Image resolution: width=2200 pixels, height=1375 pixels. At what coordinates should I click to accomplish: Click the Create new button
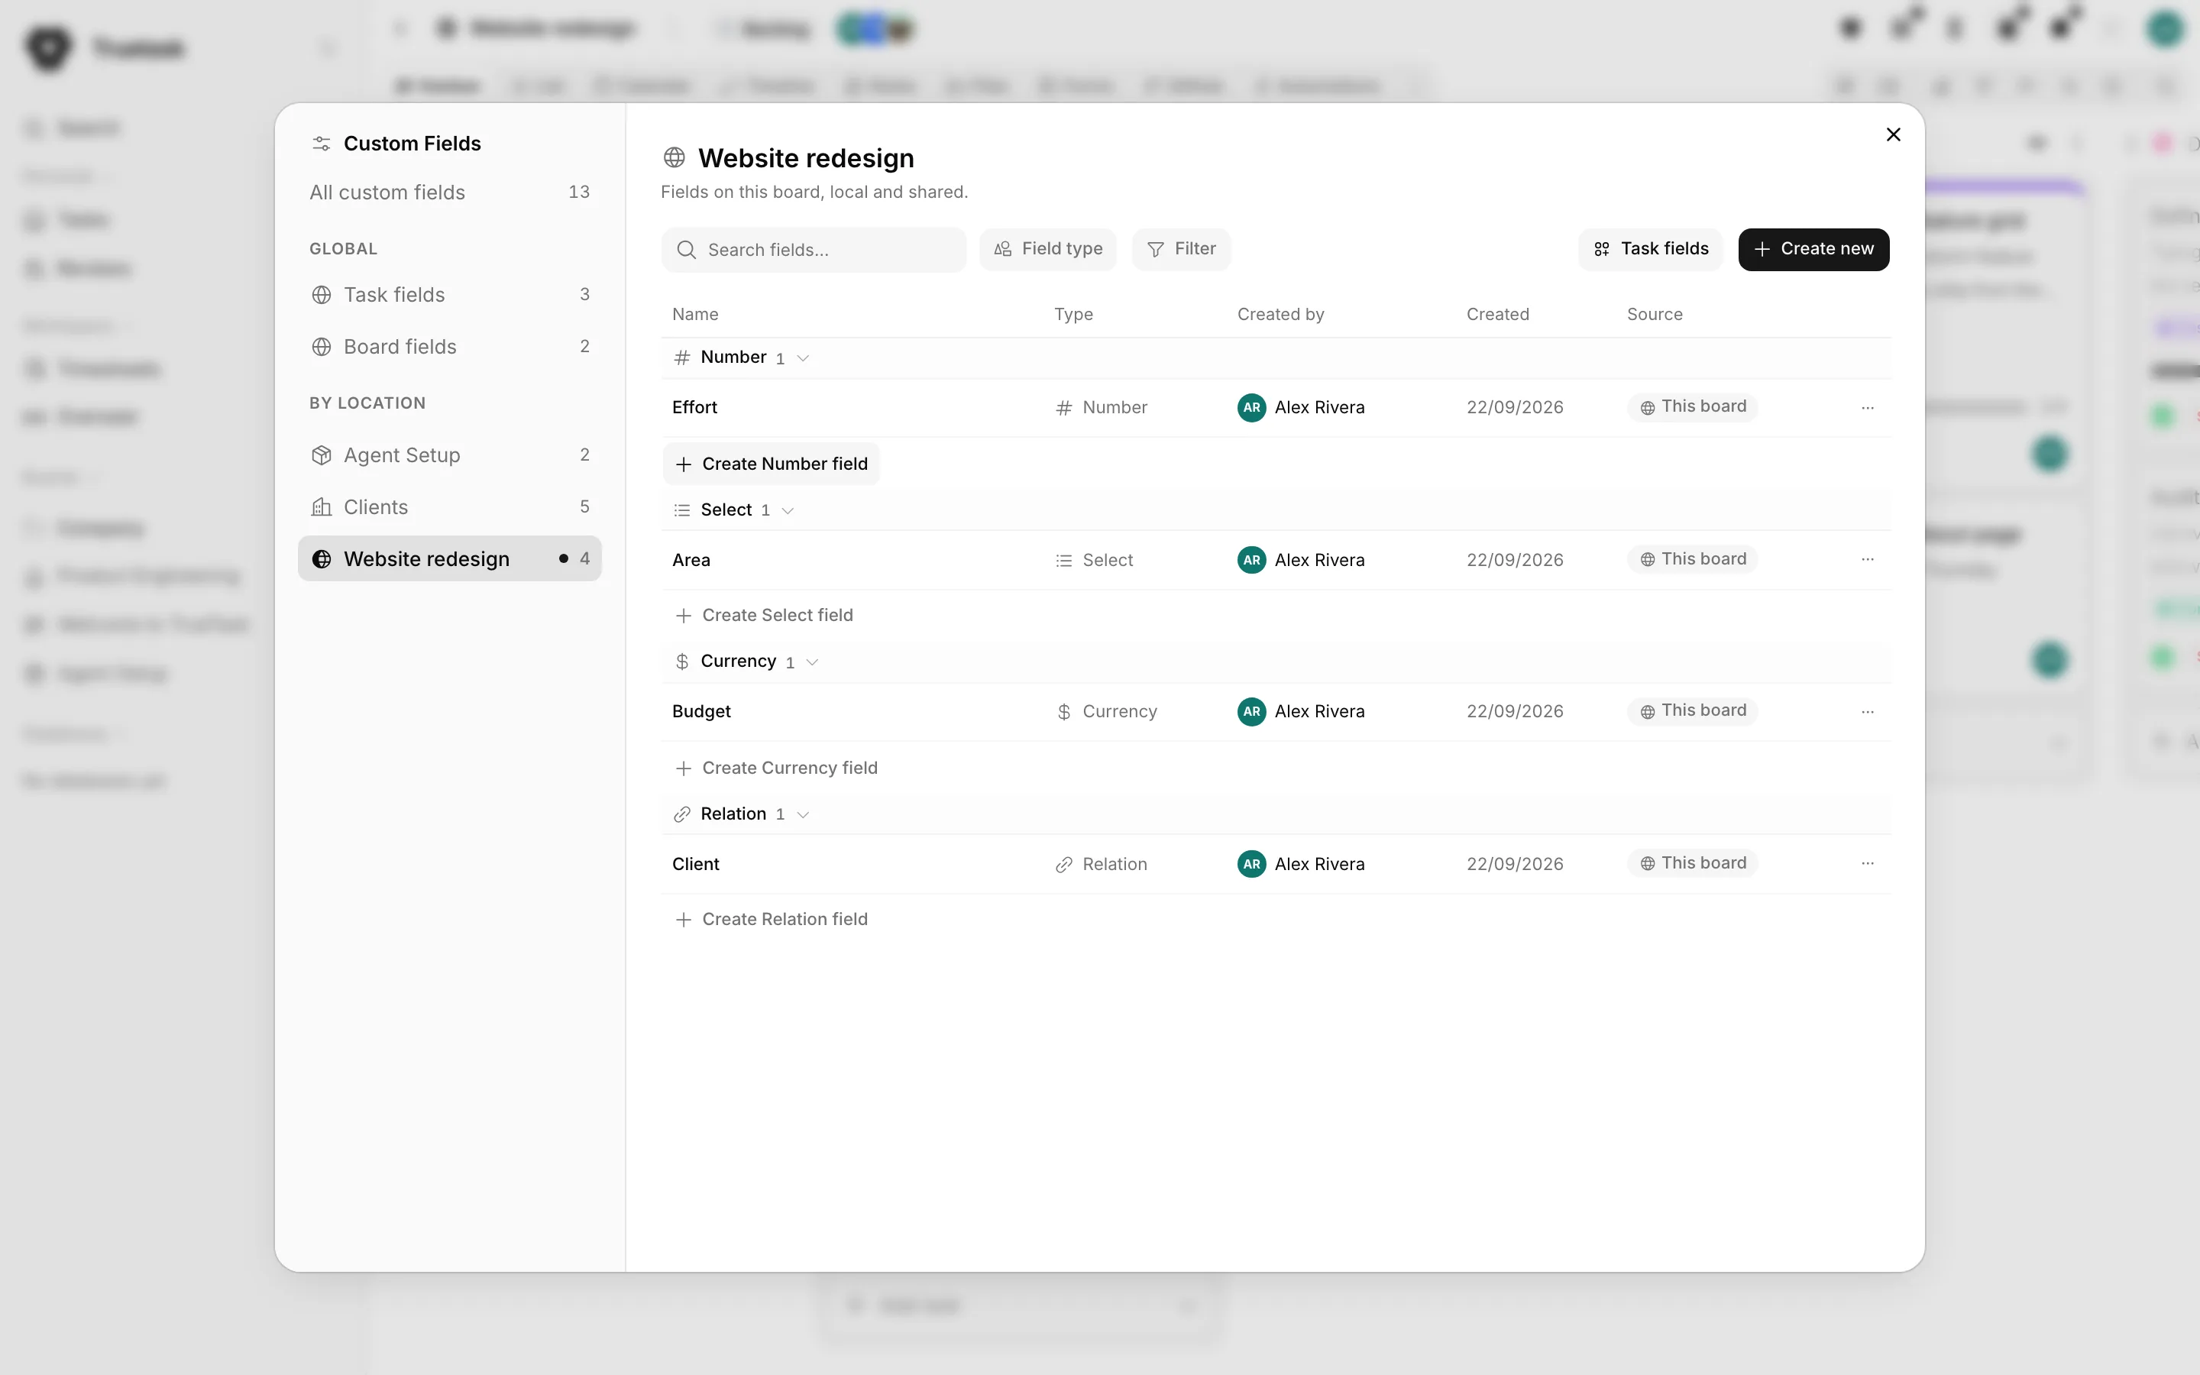pyautogui.click(x=1813, y=249)
